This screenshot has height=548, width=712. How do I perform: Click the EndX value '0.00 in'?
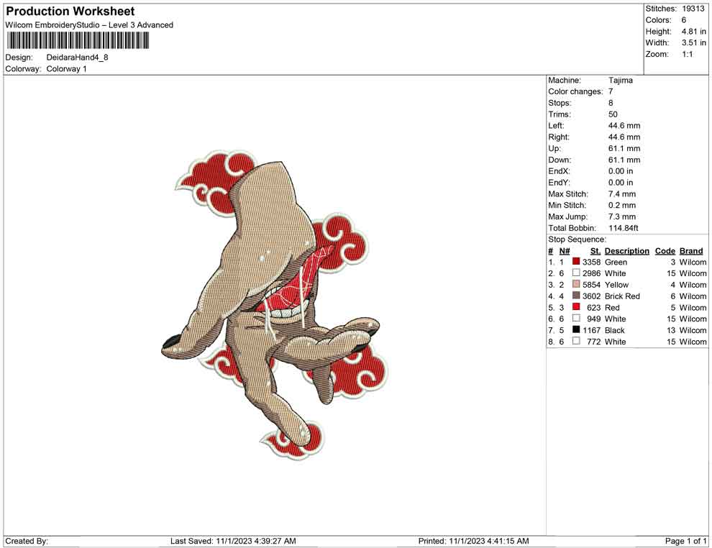click(x=621, y=171)
